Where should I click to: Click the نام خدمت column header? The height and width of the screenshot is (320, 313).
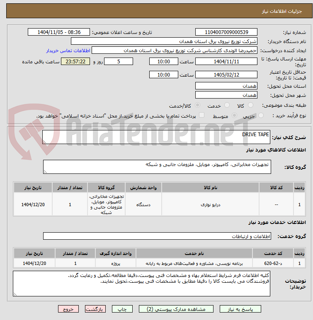point(194,253)
